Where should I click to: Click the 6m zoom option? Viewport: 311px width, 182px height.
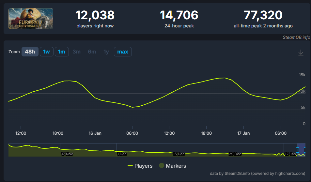92,52
